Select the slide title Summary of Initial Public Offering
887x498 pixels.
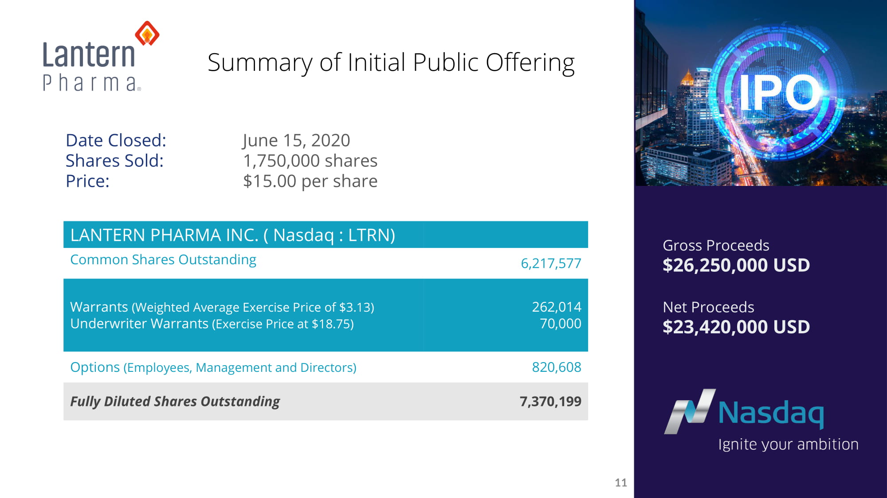[391, 62]
